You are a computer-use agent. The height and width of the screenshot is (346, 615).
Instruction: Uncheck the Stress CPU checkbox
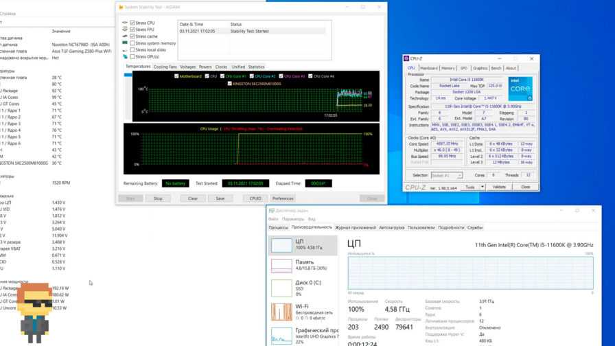pyautogui.click(x=132, y=23)
